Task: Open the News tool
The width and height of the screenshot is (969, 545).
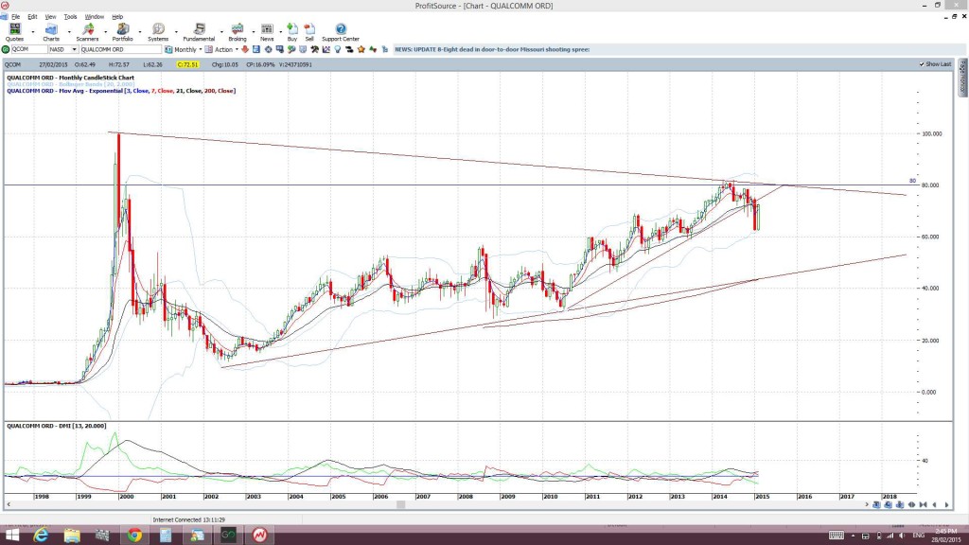Action: click(x=266, y=32)
